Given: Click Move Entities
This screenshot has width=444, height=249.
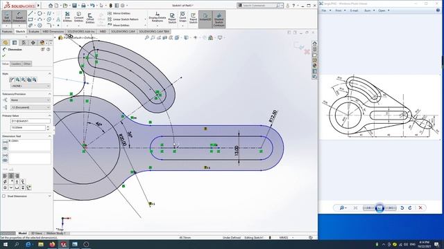Looking at the screenshot, I should (x=119, y=25).
